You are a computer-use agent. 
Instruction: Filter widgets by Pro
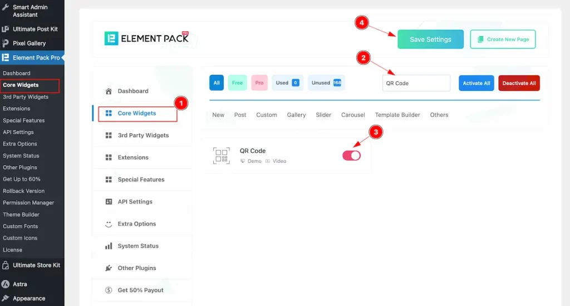[259, 83]
